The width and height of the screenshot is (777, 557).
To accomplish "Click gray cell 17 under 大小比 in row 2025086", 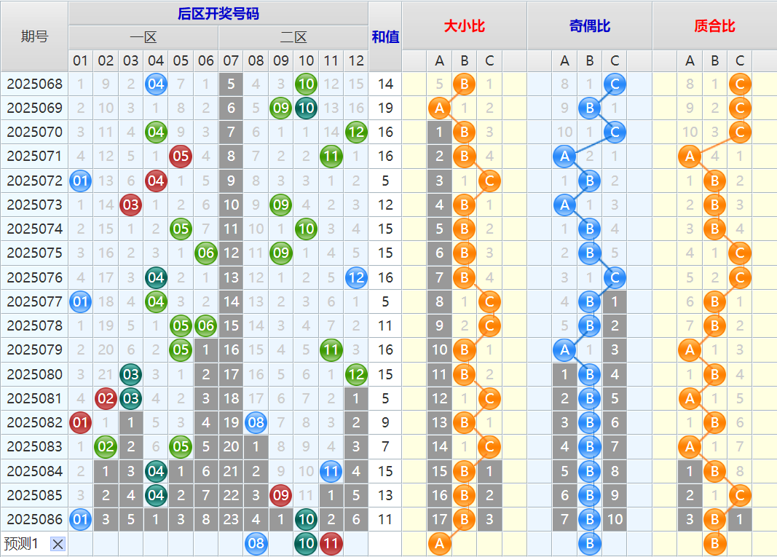I will [x=439, y=519].
